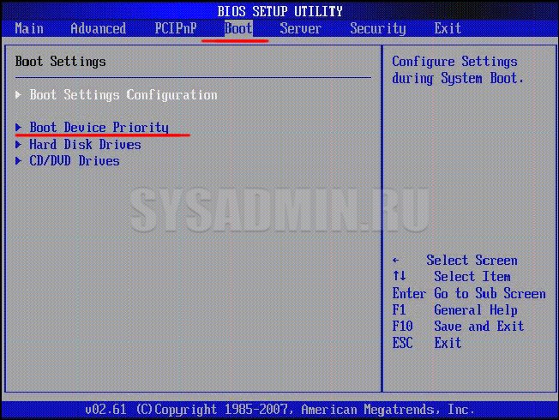Select Boot Device Priority entry

pyautogui.click(x=99, y=128)
